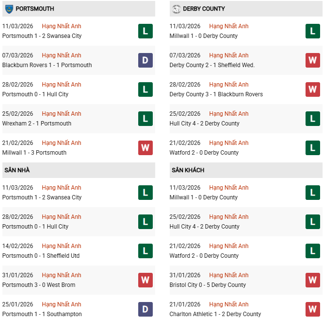
Task: Click Hạng Nhất Anh league link on 07/03/2026 Blackburn row
Action: (x=62, y=55)
